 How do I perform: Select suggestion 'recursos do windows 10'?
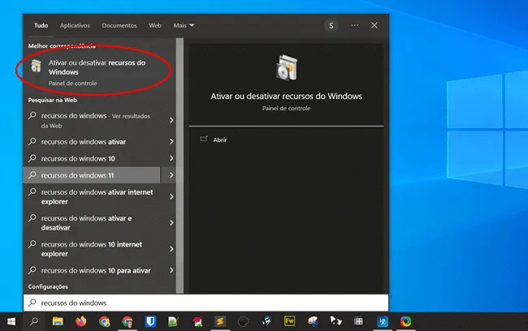pyautogui.click(x=92, y=158)
